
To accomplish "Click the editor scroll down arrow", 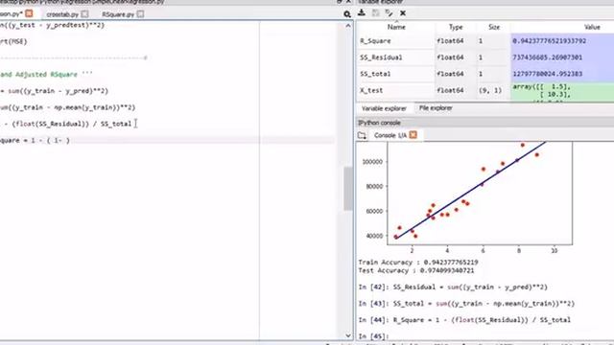I will coord(348,335).
